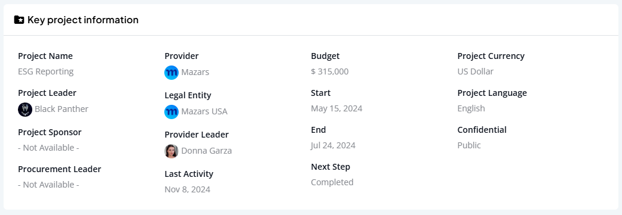Click the Completed next step status

[x=332, y=183]
